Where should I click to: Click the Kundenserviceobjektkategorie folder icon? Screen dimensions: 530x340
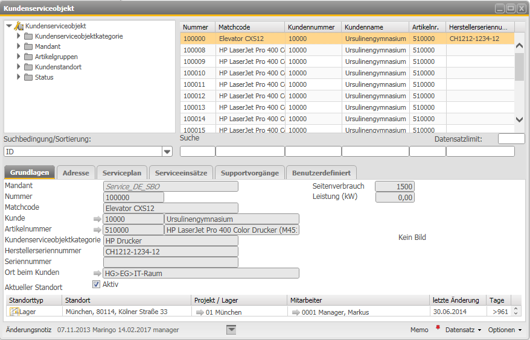click(28, 36)
